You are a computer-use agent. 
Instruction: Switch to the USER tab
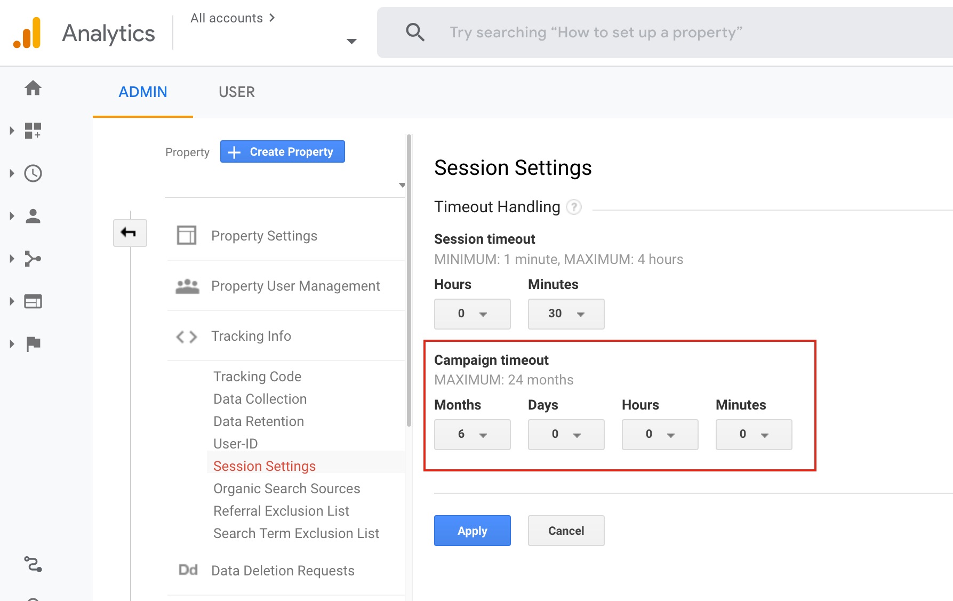pyautogui.click(x=236, y=92)
